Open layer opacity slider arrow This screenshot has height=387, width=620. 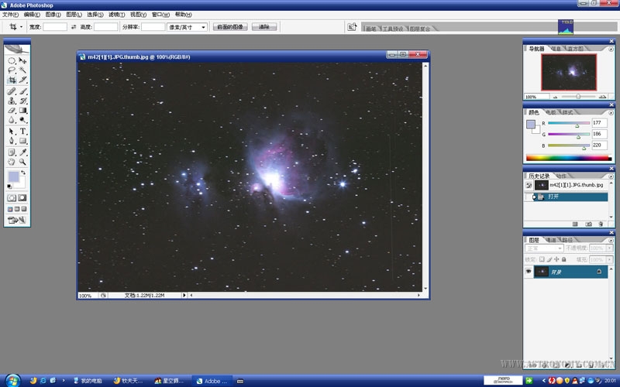609,248
